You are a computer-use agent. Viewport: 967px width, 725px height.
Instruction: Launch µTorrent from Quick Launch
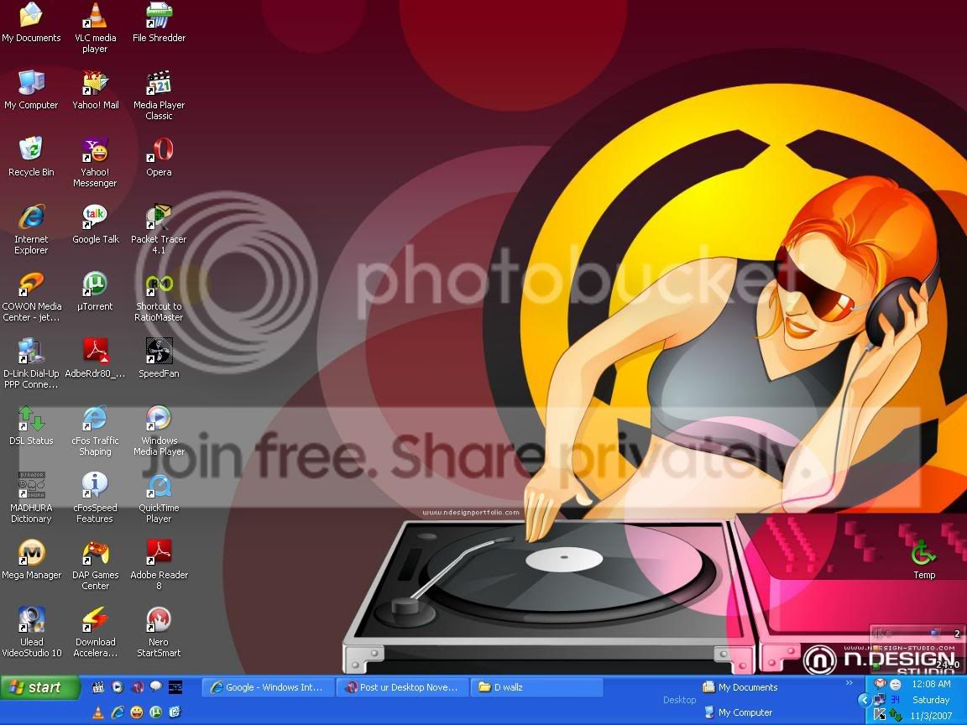156,712
